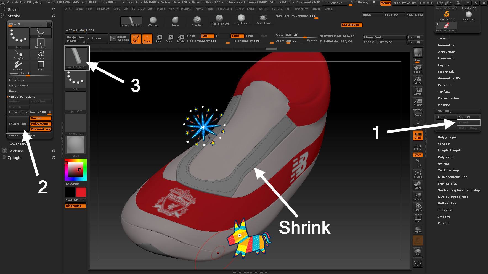Viewport: 488px width, 274px height.
Task: Disable the Polygroups frame option
Action: (x=41, y=124)
